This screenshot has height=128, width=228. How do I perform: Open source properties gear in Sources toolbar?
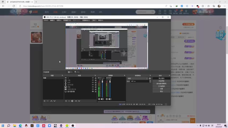tap(72, 101)
